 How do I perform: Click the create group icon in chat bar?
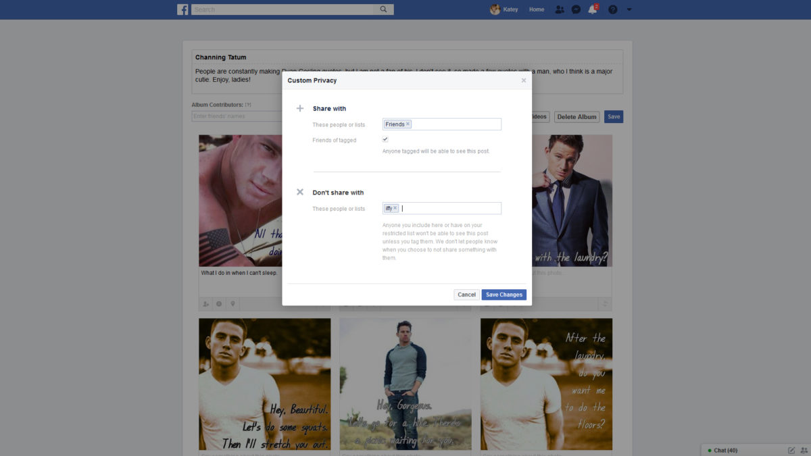click(x=803, y=450)
